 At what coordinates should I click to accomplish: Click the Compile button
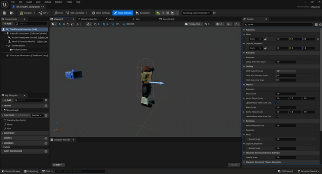pyautogui.click(x=26, y=13)
